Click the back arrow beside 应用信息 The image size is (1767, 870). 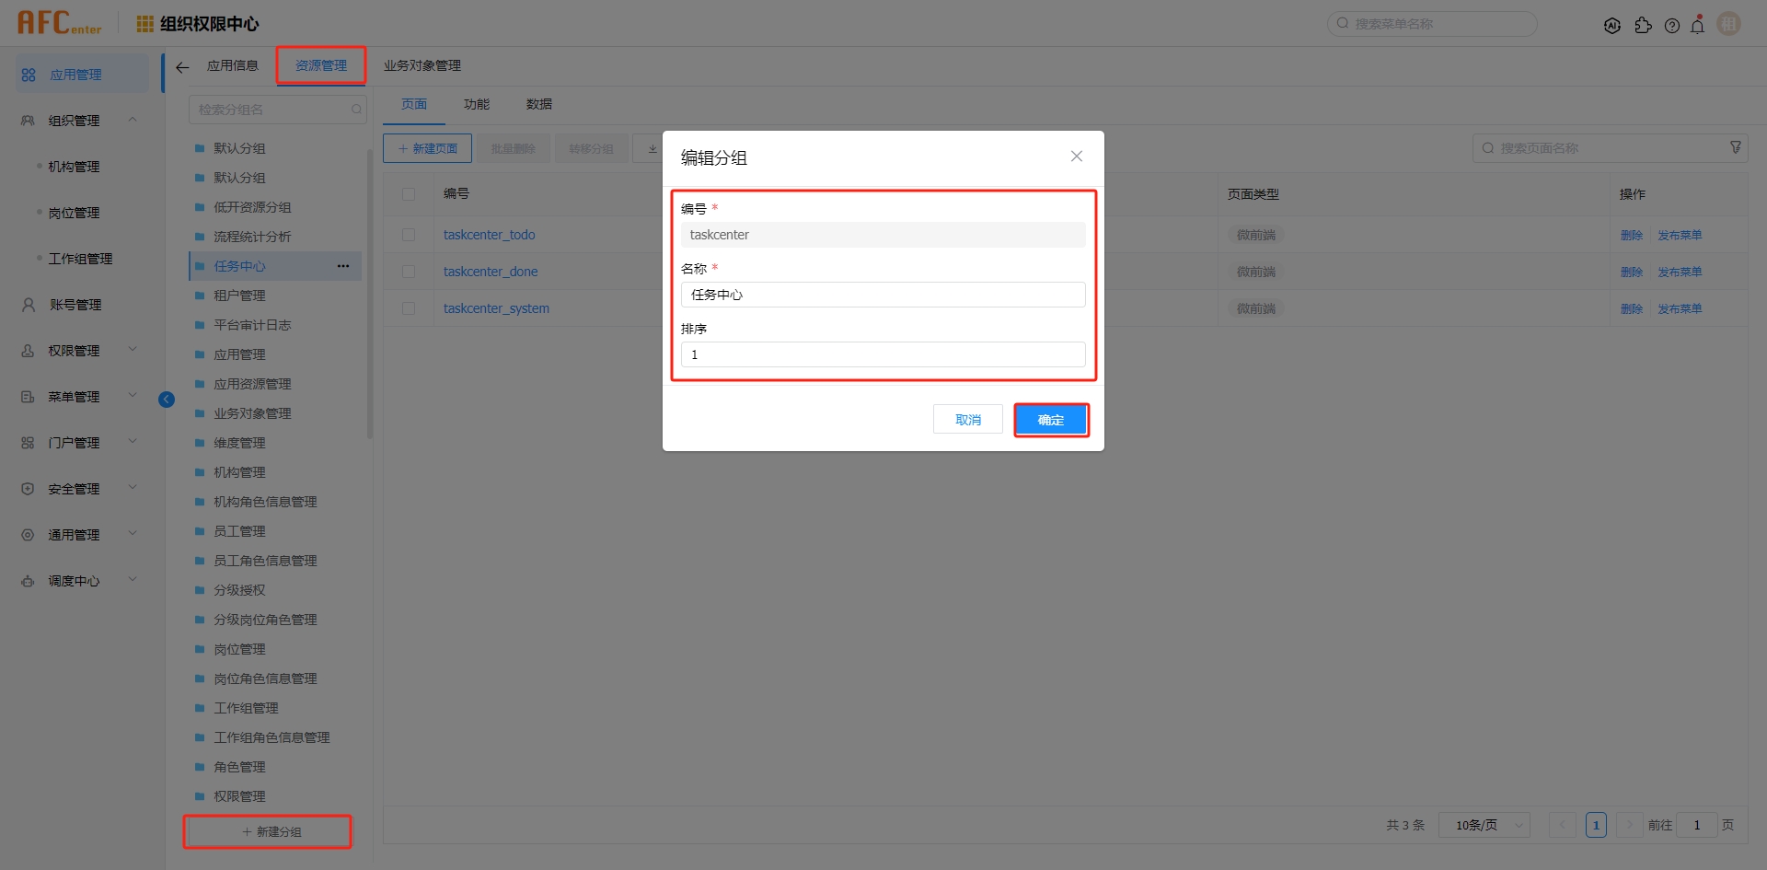(182, 66)
